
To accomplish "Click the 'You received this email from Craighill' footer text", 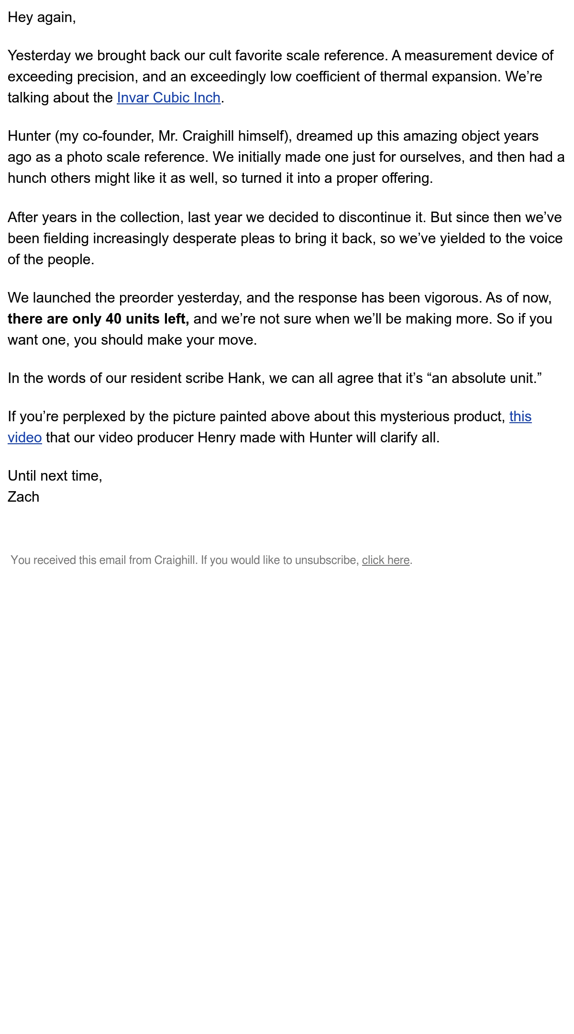I will 104,560.
